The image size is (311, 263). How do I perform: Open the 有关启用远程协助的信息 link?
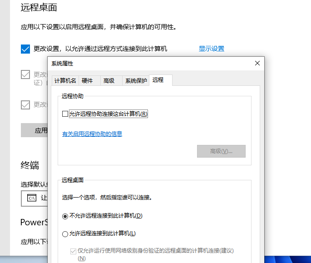coord(92,134)
